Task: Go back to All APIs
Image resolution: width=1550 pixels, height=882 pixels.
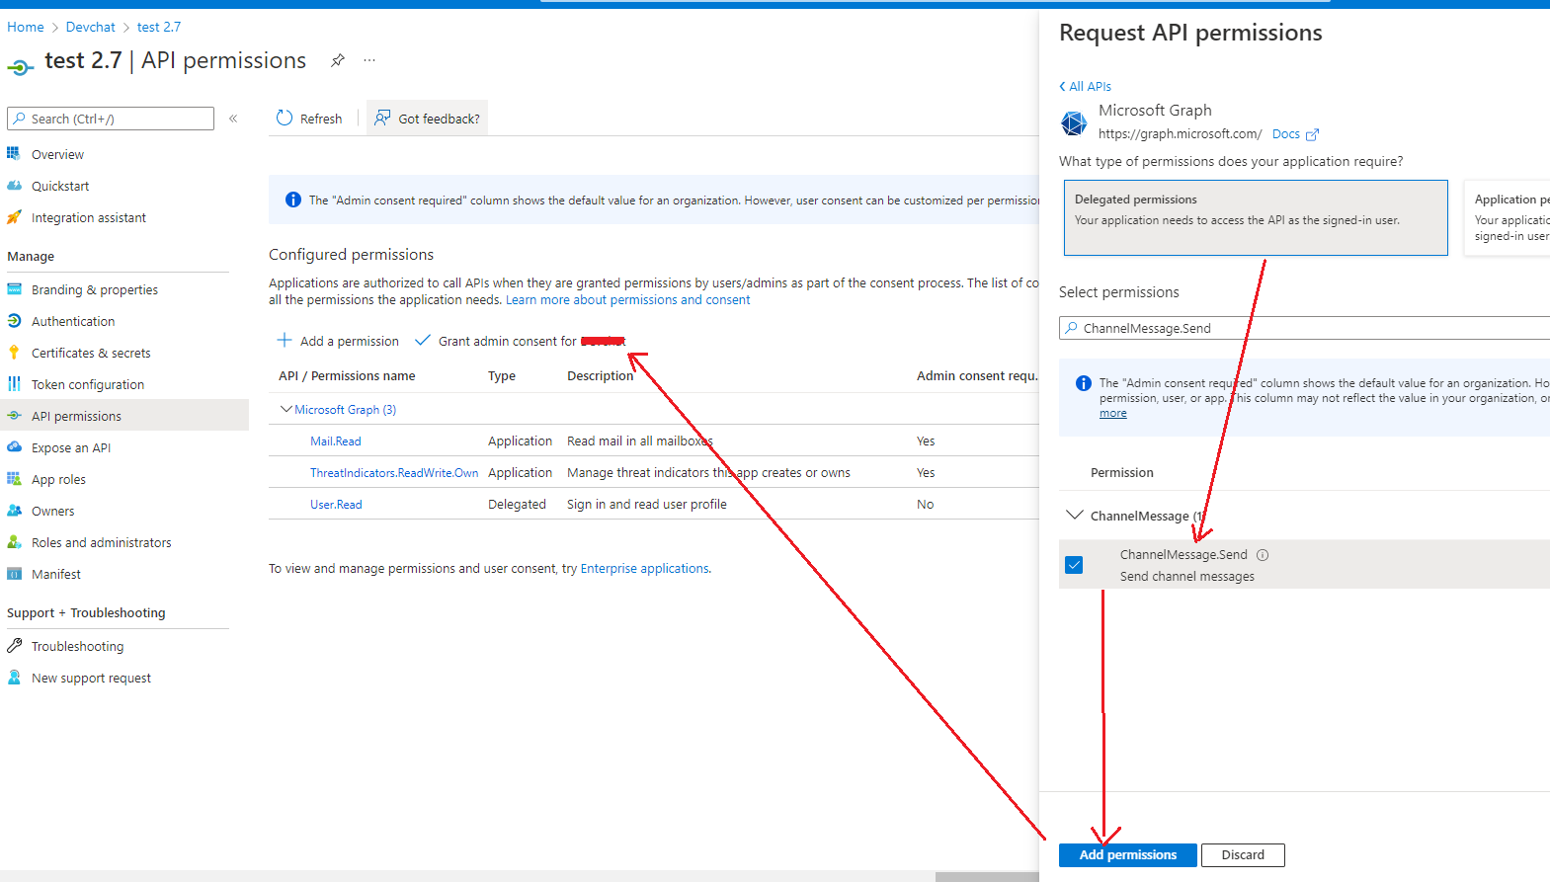Action: pos(1085,86)
